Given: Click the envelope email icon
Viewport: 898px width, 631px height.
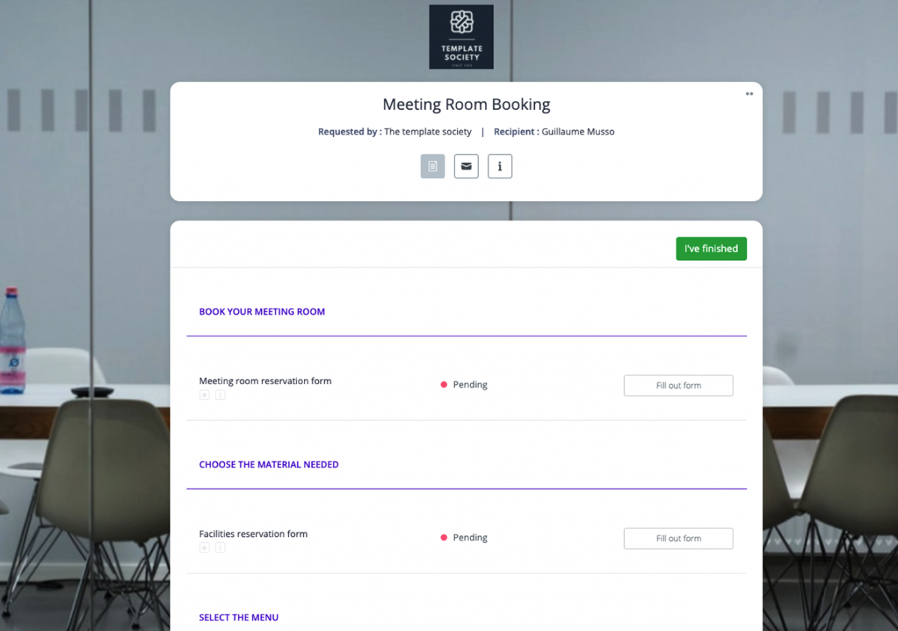Looking at the screenshot, I should [466, 166].
